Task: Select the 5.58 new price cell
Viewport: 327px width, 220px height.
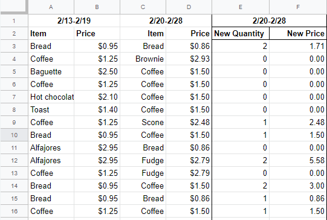Action: pyautogui.click(x=298, y=160)
